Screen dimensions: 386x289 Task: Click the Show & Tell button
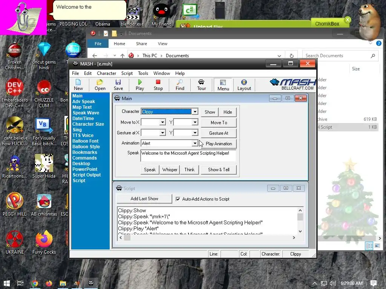coord(219,170)
